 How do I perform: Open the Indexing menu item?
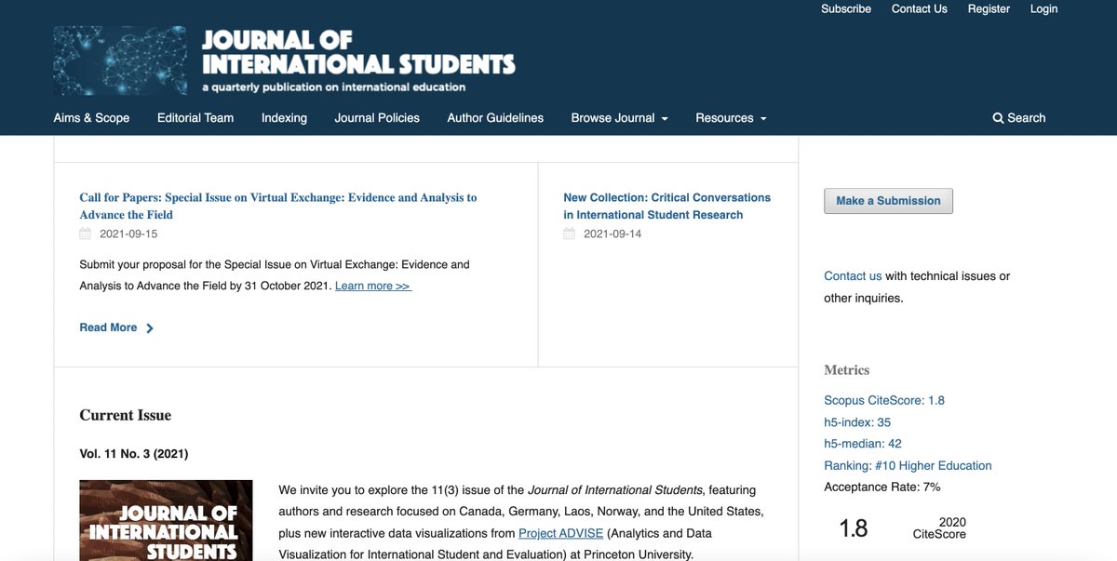284,118
